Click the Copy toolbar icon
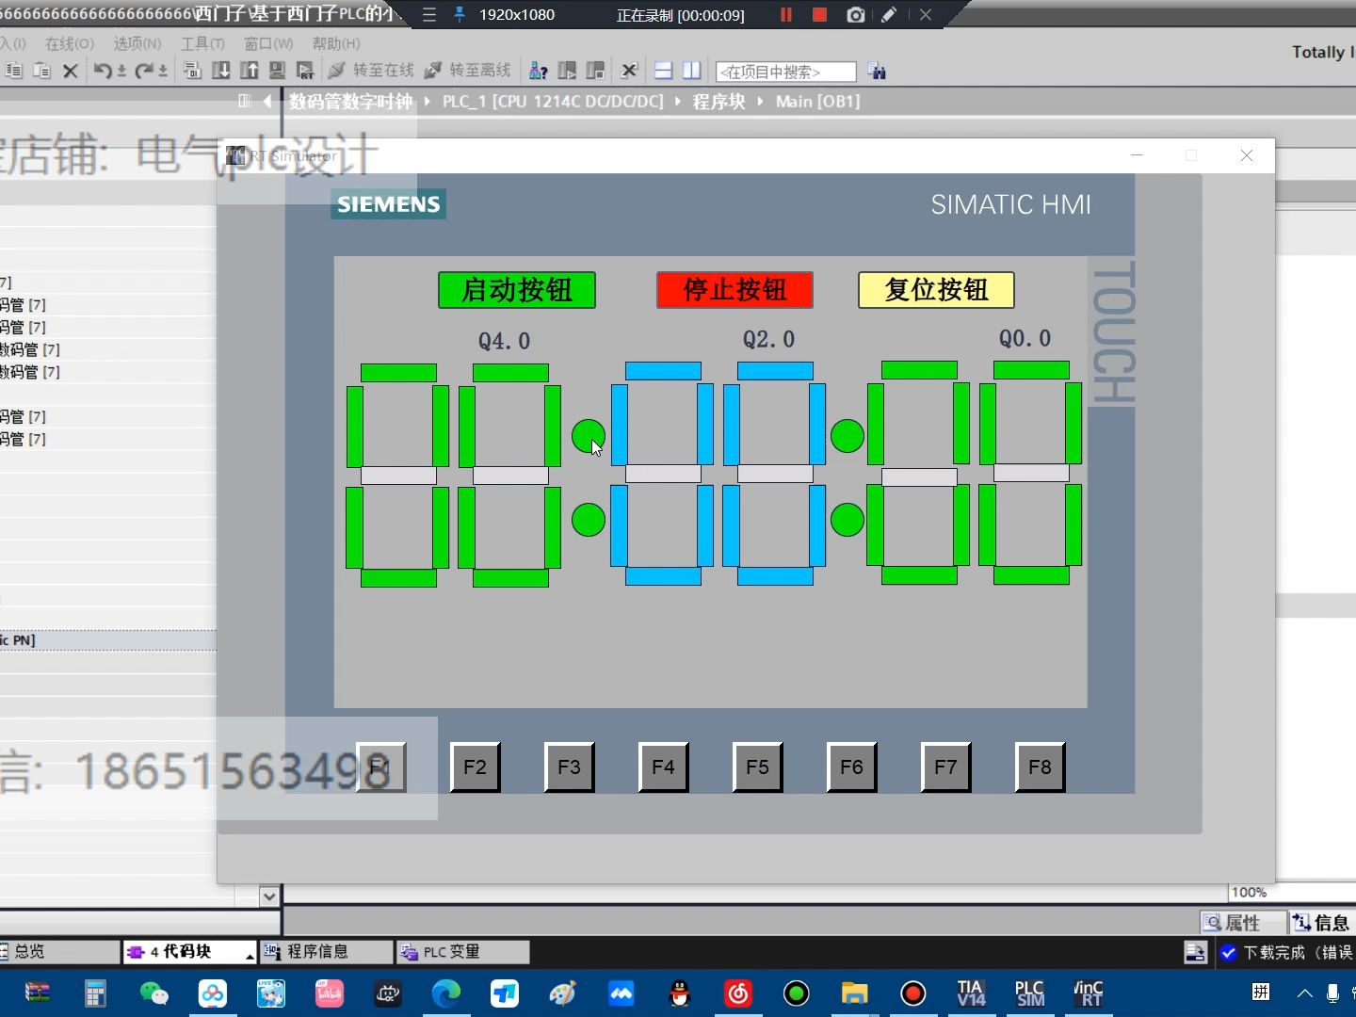1356x1017 pixels. (14, 71)
